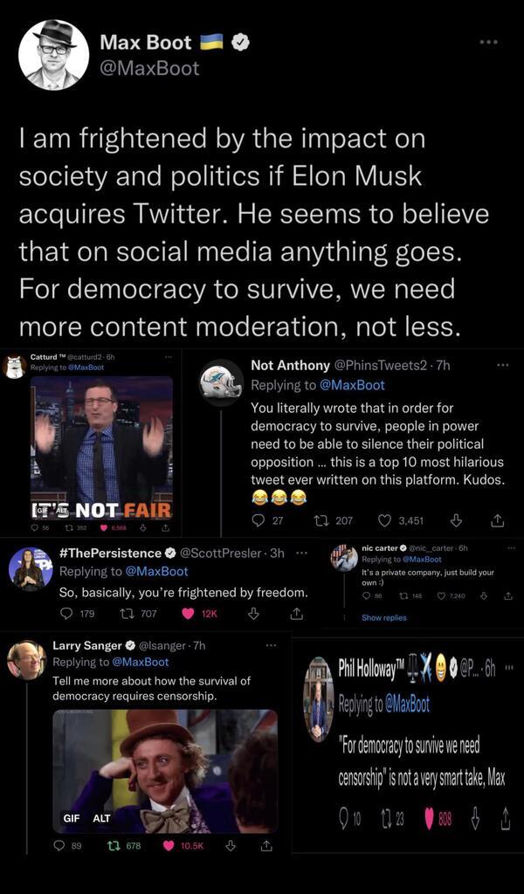Open Max Boot's profile picture
Viewport: 524px width, 894px height.
(54, 54)
